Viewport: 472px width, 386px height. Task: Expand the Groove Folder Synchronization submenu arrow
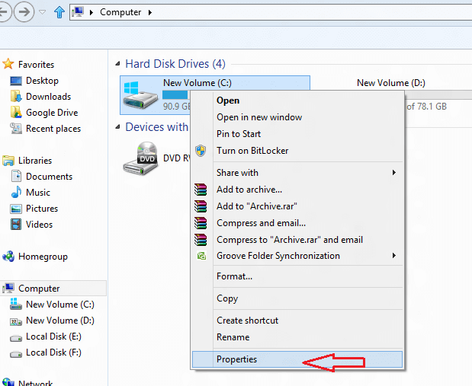[x=394, y=256]
